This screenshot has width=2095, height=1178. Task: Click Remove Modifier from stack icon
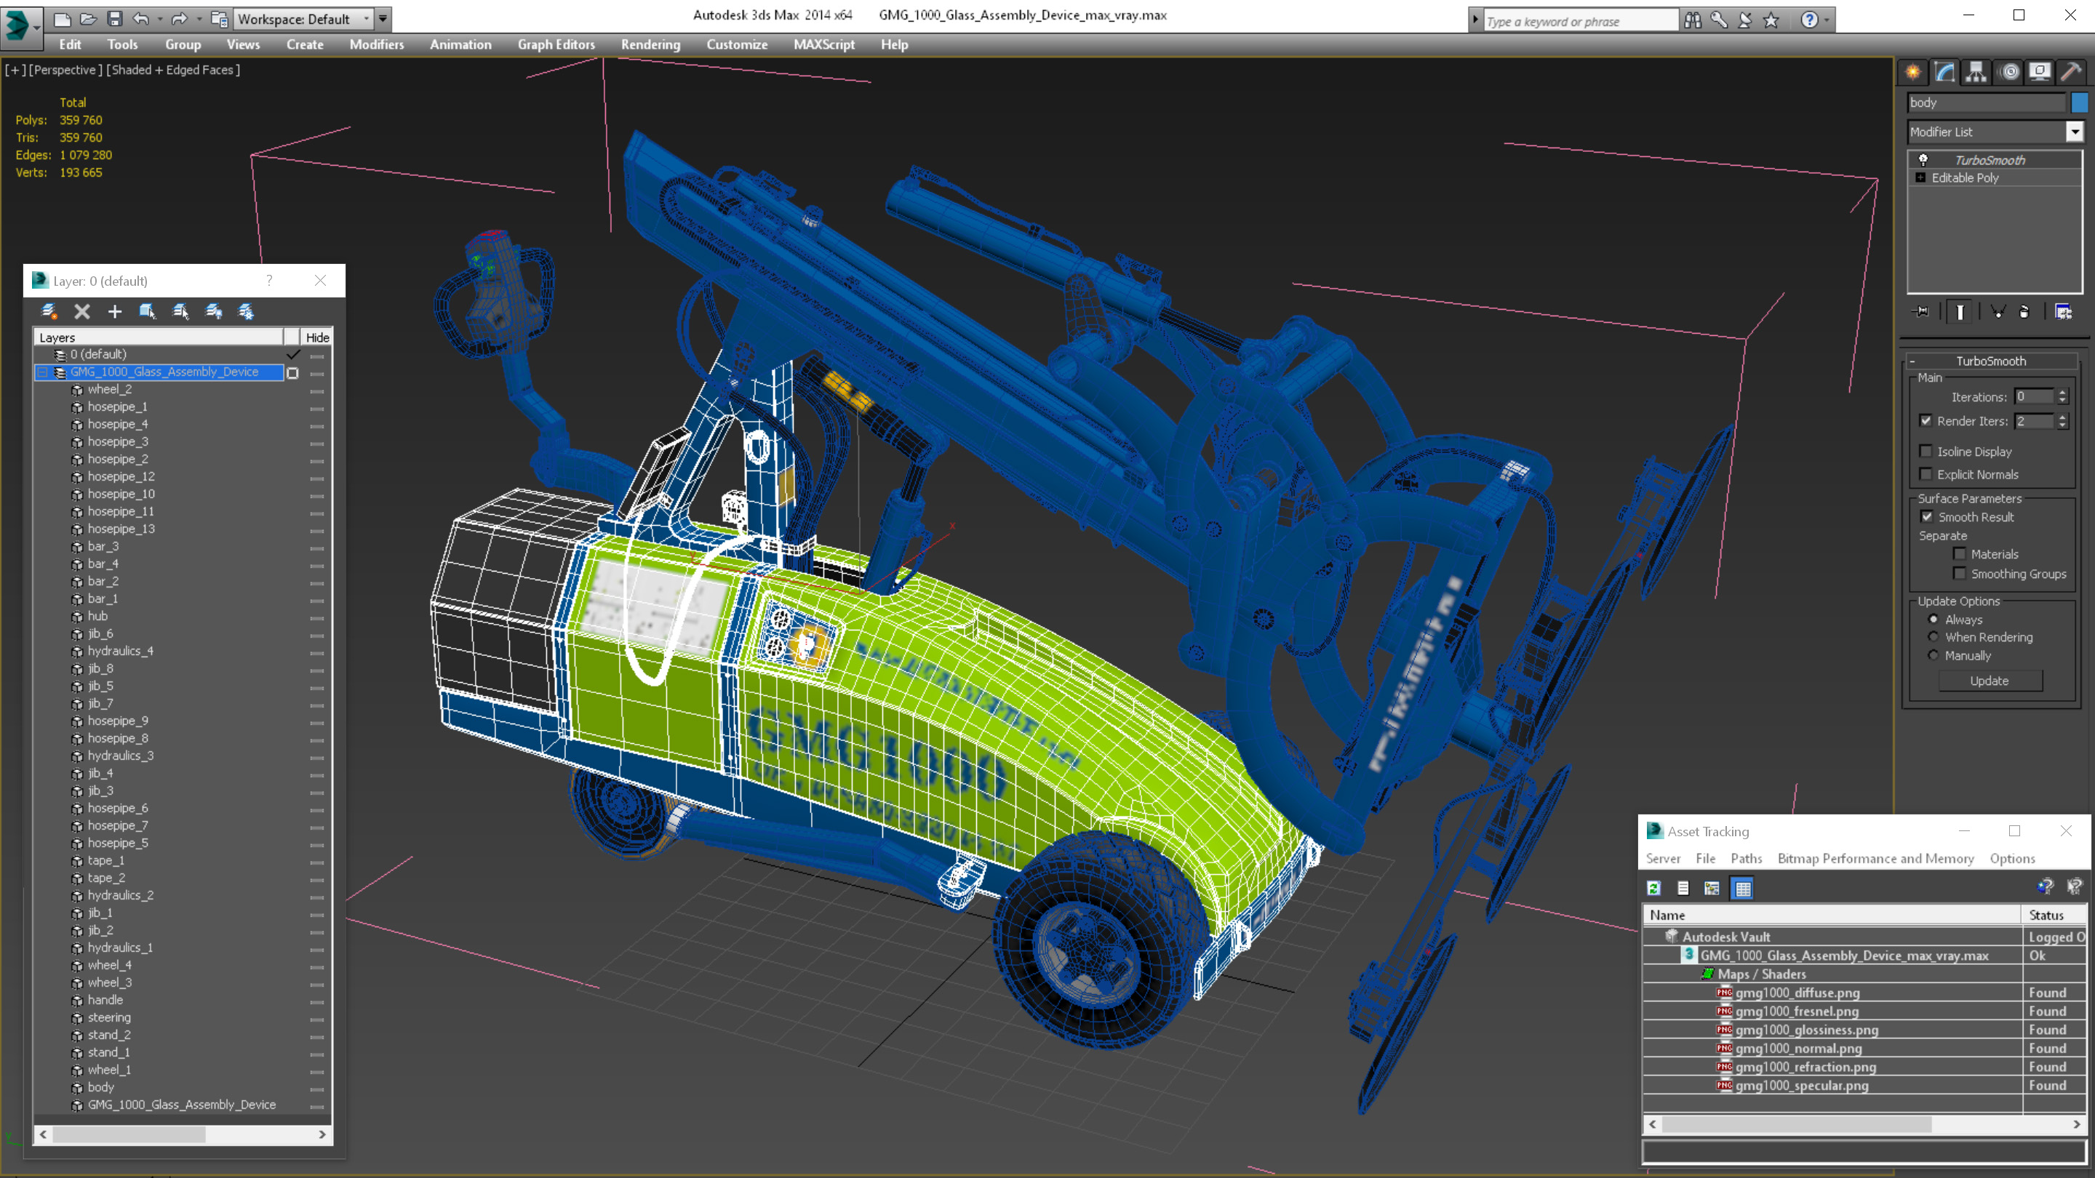[x=2024, y=311]
